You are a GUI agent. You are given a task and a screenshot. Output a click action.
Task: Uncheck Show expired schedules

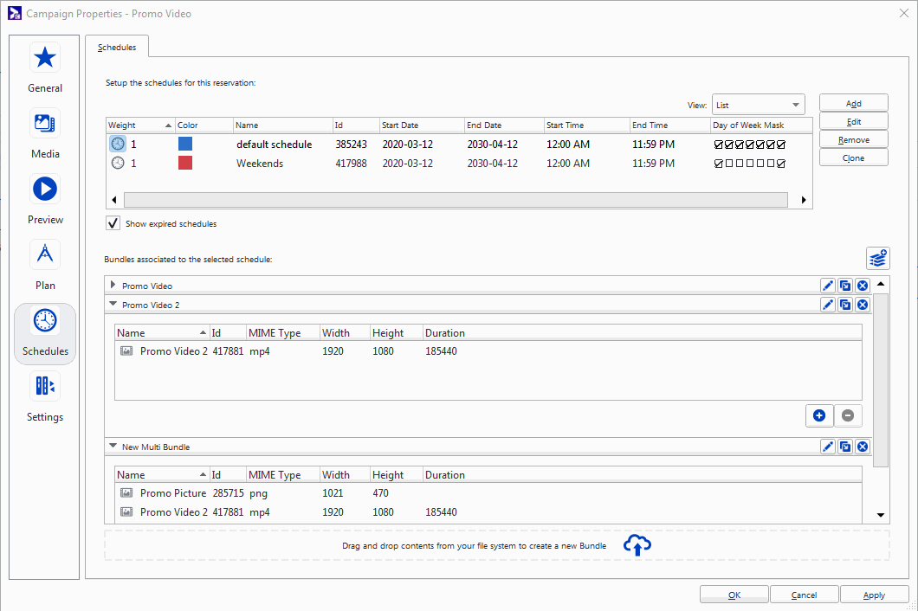tap(113, 224)
